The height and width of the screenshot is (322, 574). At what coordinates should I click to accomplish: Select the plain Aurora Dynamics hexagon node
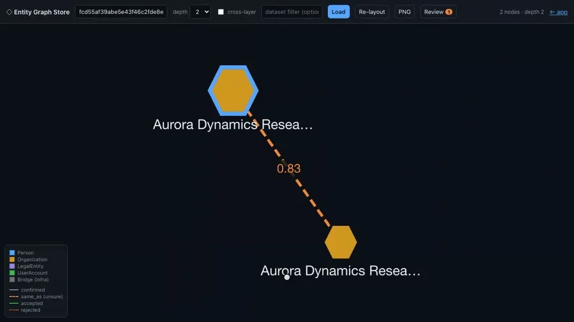tap(341, 242)
